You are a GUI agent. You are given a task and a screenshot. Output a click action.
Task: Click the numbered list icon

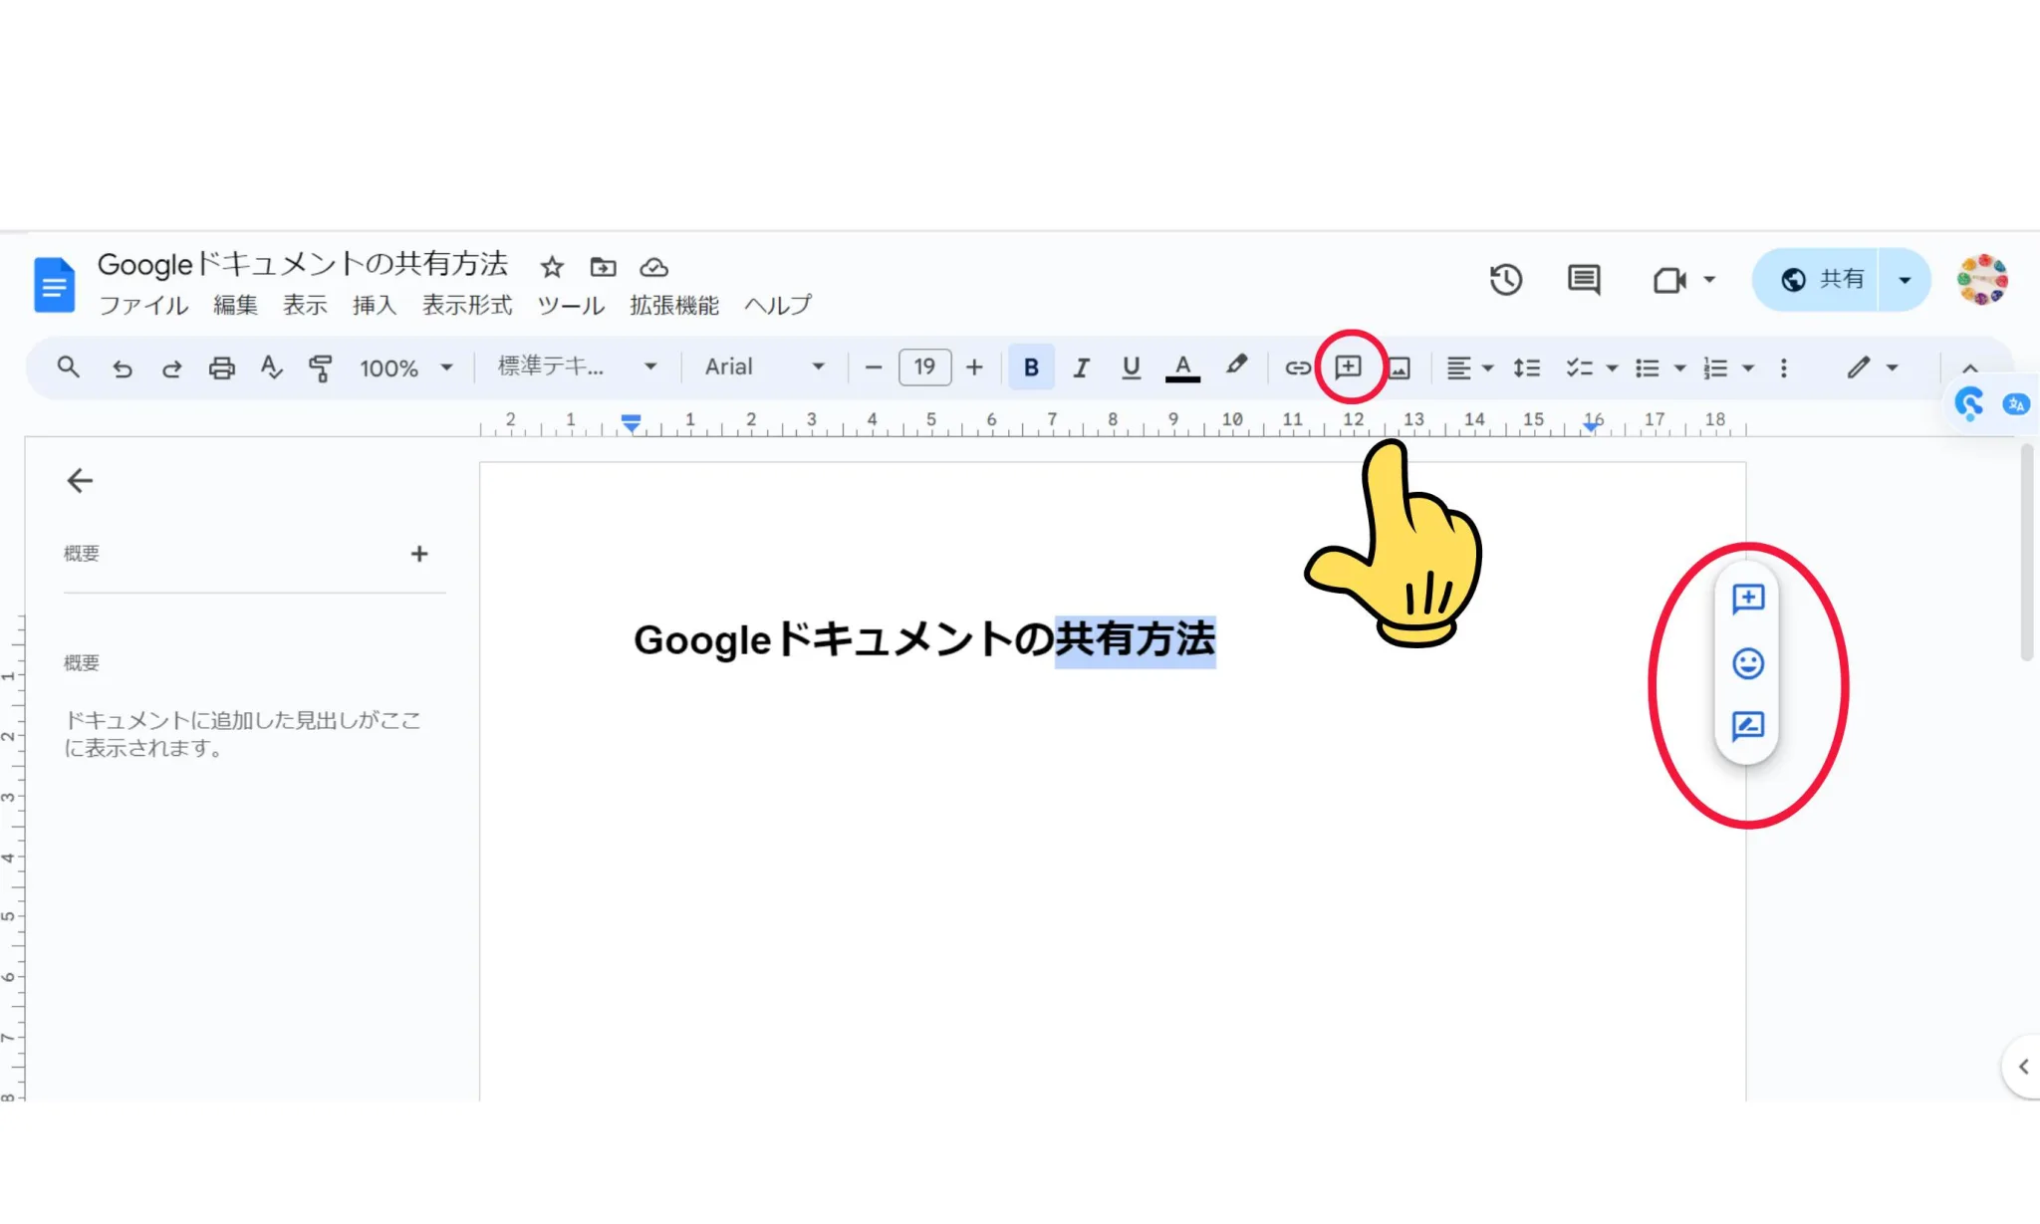[x=1715, y=368]
